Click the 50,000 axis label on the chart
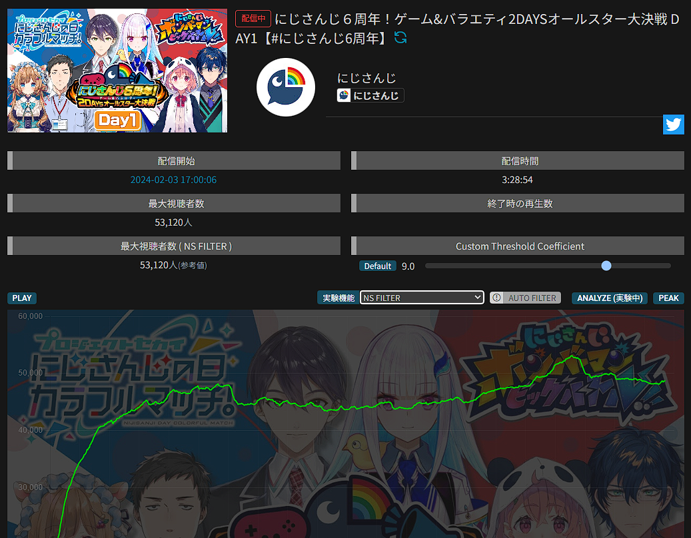The image size is (691, 538). tap(31, 373)
